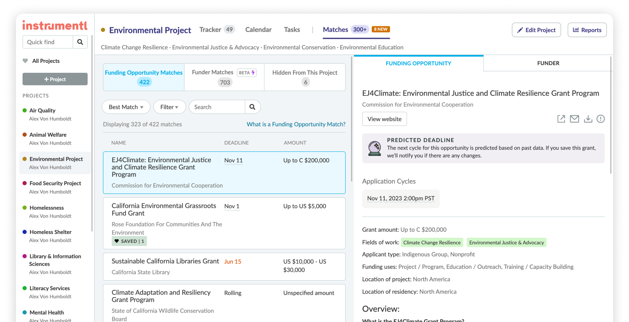Image resolution: width=629 pixels, height=322 pixels.
Task: Click the matches Search input field
Action: tap(217, 107)
